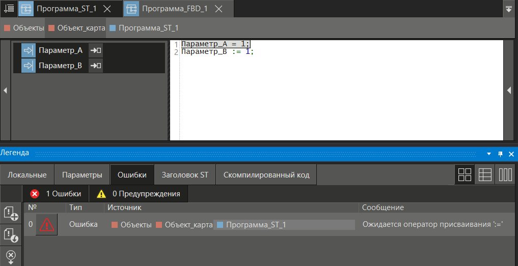Click the add-document icon in Легенда sidebar

(11, 214)
